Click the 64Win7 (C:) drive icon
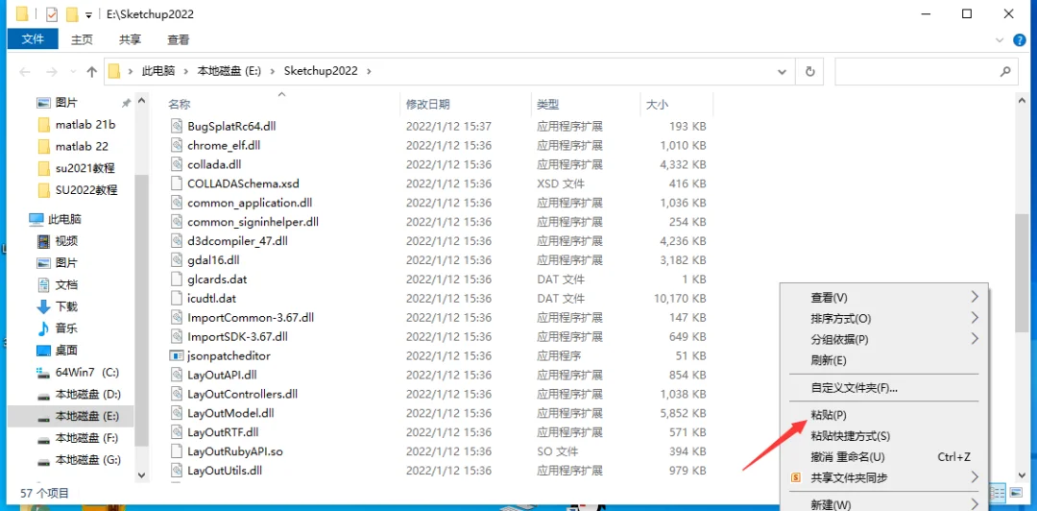 coord(43,372)
